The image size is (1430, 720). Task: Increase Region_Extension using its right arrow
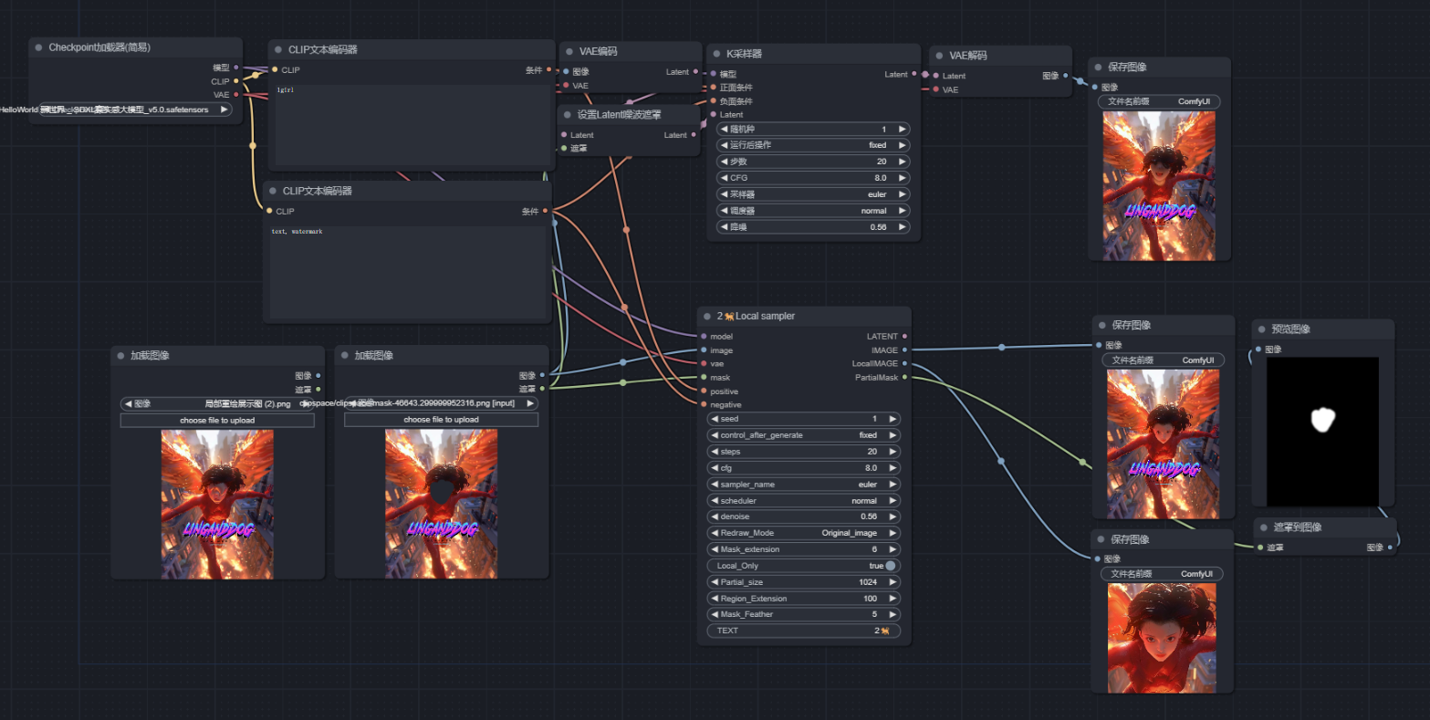click(892, 599)
